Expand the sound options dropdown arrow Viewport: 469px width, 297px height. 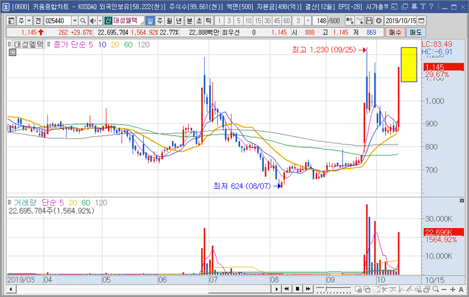pos(100,21)
